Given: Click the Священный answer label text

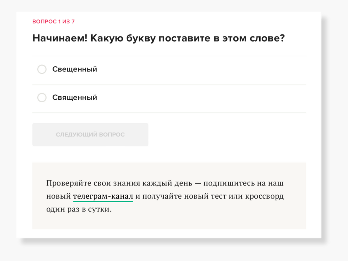Looking at the screenshot, I should (x=74, y=98).
